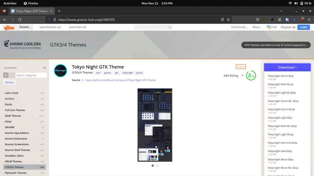
Task: Select the Gnome category chip
Action: (9, 82)
